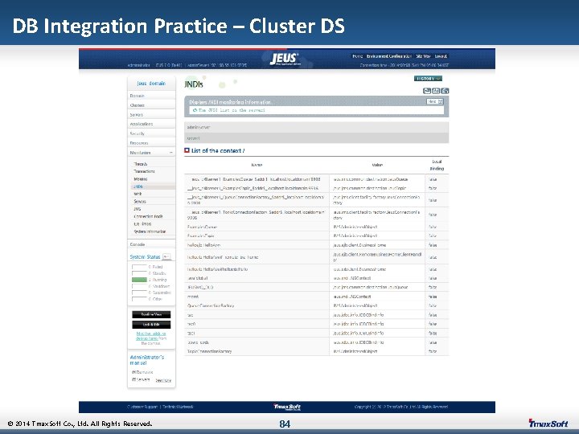Select the server1 row below adminServer
This screenshot has height=434, width=579.
click(317, 138)
